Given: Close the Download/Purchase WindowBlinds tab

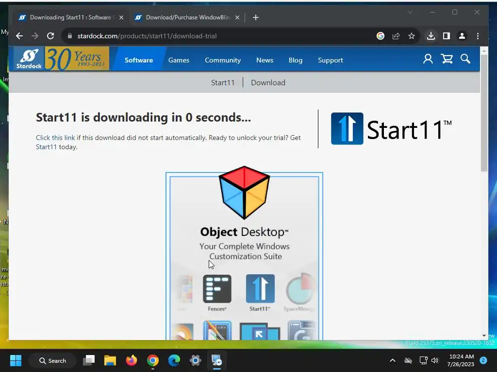Looking at the screenshot, I should pos(237,17).
